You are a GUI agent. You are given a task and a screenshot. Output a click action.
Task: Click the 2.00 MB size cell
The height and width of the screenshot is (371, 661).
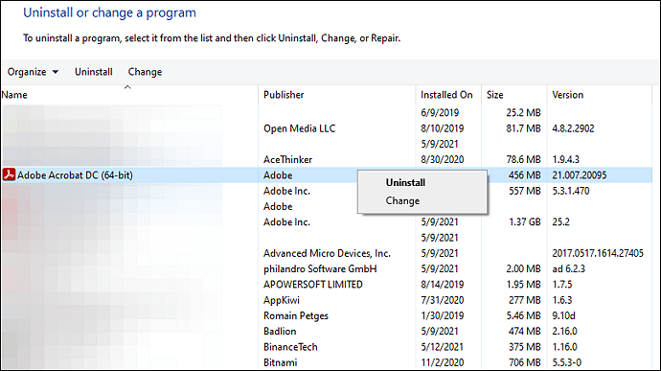[x=523, y=268]
